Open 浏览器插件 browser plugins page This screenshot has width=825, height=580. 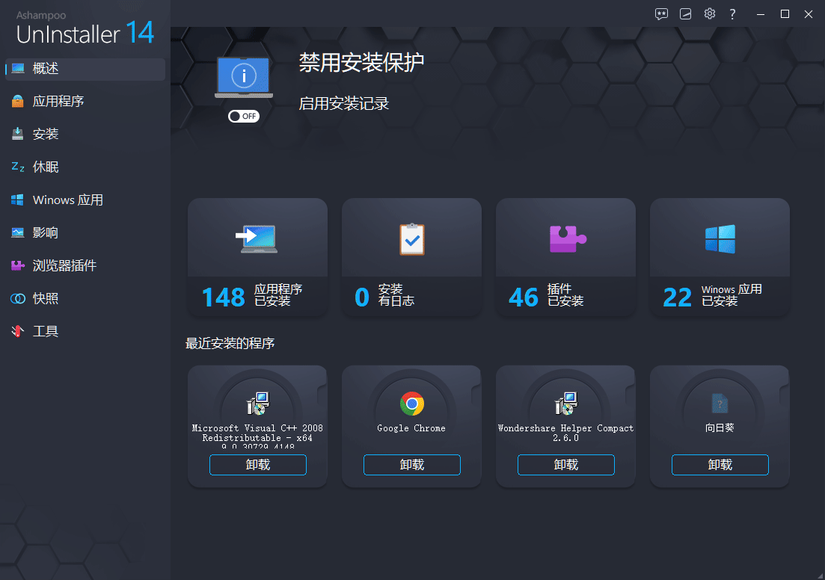pos(85,265)
